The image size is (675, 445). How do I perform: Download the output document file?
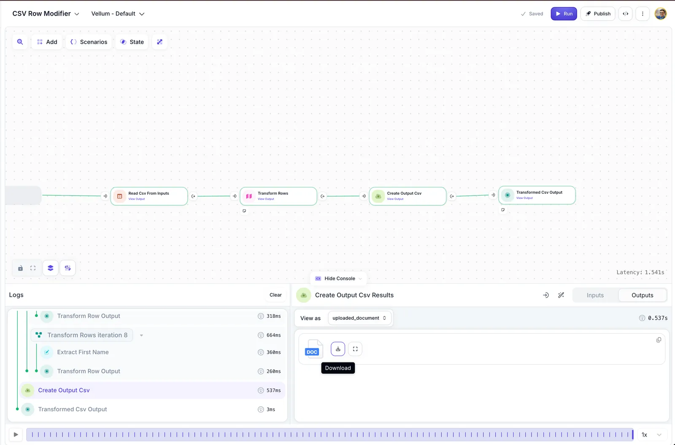(x=338, y=349)
